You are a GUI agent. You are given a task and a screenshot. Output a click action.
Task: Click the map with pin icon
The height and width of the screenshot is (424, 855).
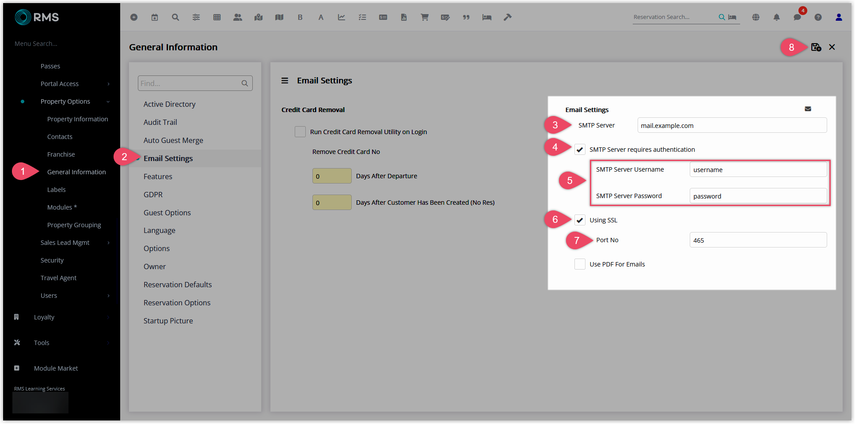(x=258, y=17)
